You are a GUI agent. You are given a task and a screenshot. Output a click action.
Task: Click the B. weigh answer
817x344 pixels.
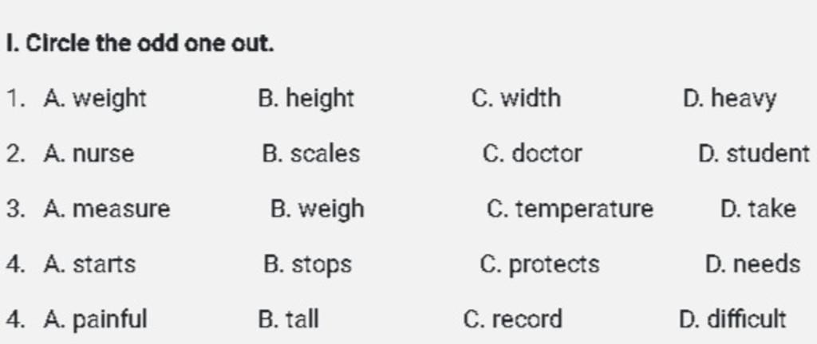(318, 210)
